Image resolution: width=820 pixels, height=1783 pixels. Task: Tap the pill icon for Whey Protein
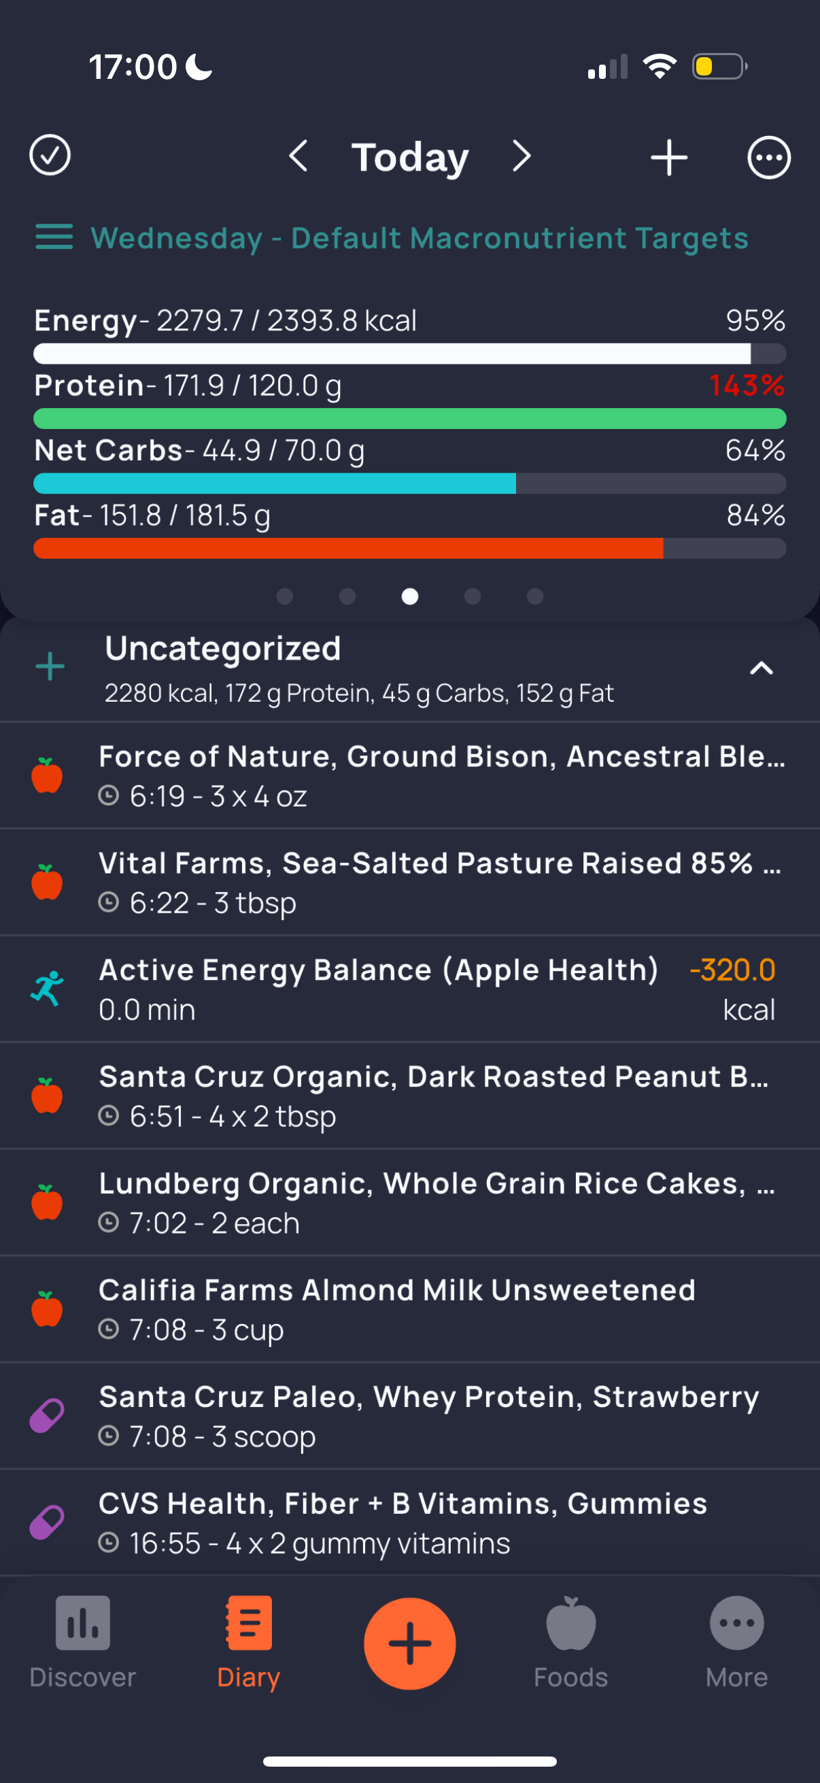[x=47, y=1416]
